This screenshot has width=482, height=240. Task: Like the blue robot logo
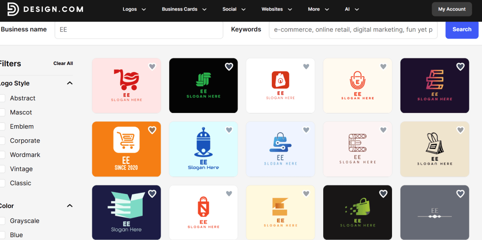click(229, 130)
